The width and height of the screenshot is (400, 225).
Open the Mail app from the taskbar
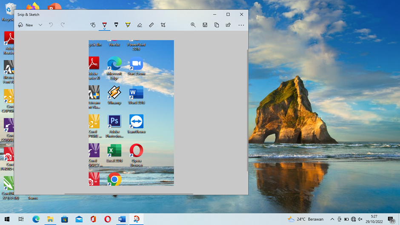coord(79,219)
